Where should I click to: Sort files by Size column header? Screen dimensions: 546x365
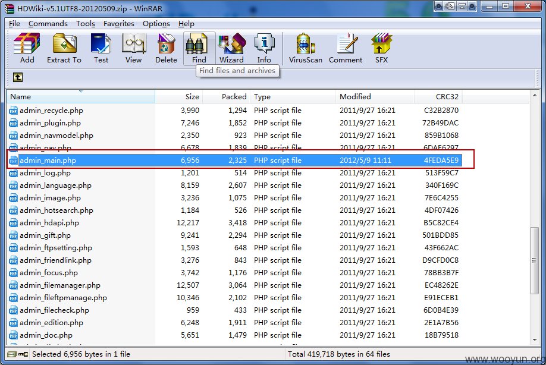click(x=179, y=97)
